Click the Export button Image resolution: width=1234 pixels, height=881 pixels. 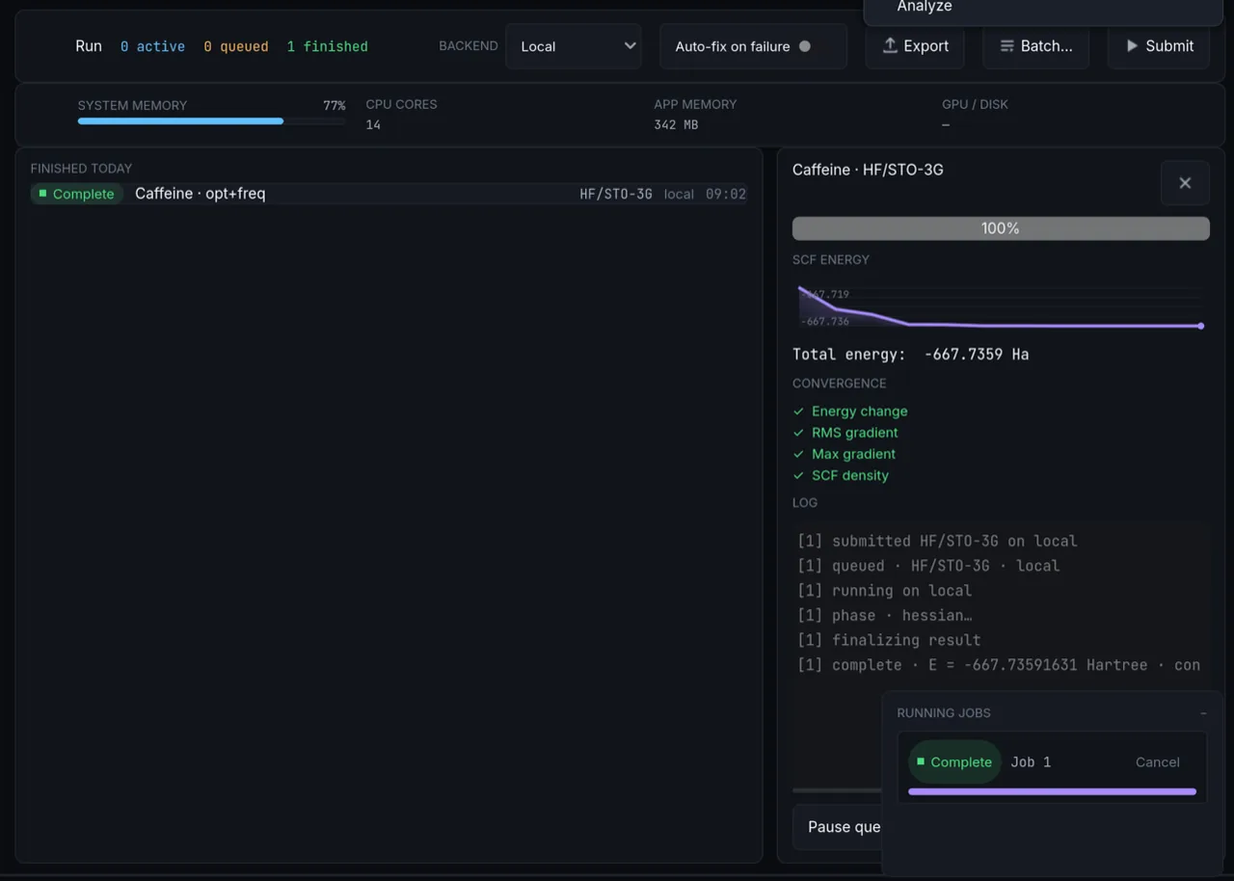tap(915, 46)
